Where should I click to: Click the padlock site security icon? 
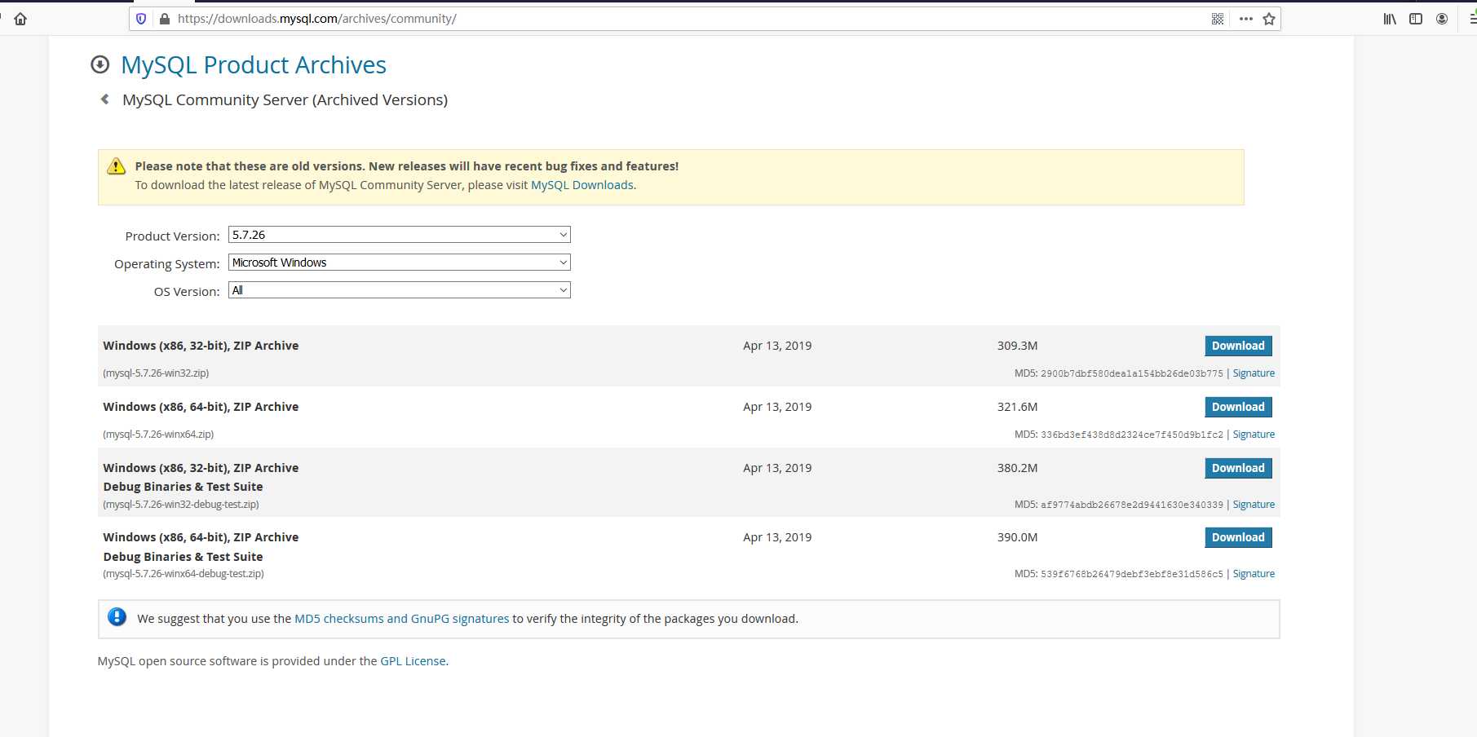(164, 19)
